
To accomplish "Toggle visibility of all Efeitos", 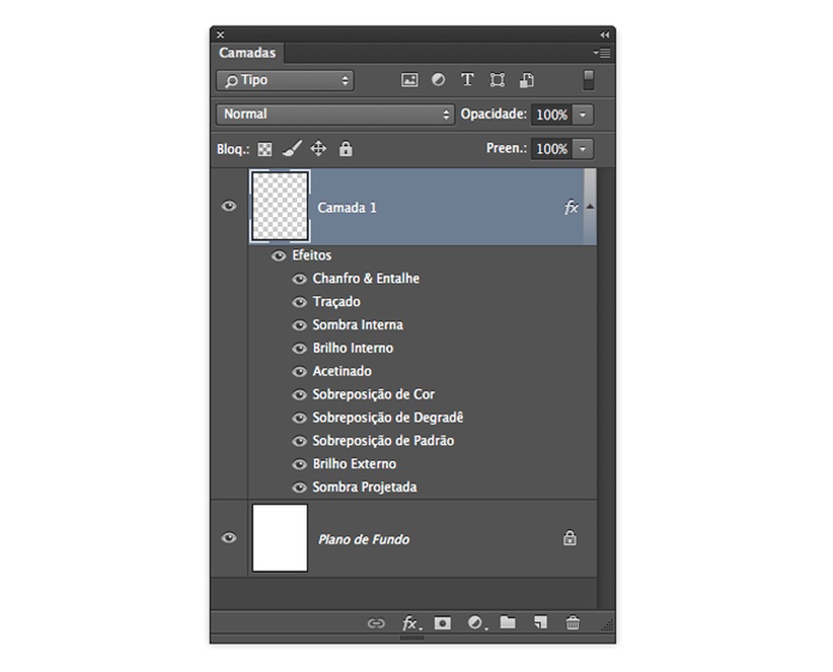I will click(279, 256).
